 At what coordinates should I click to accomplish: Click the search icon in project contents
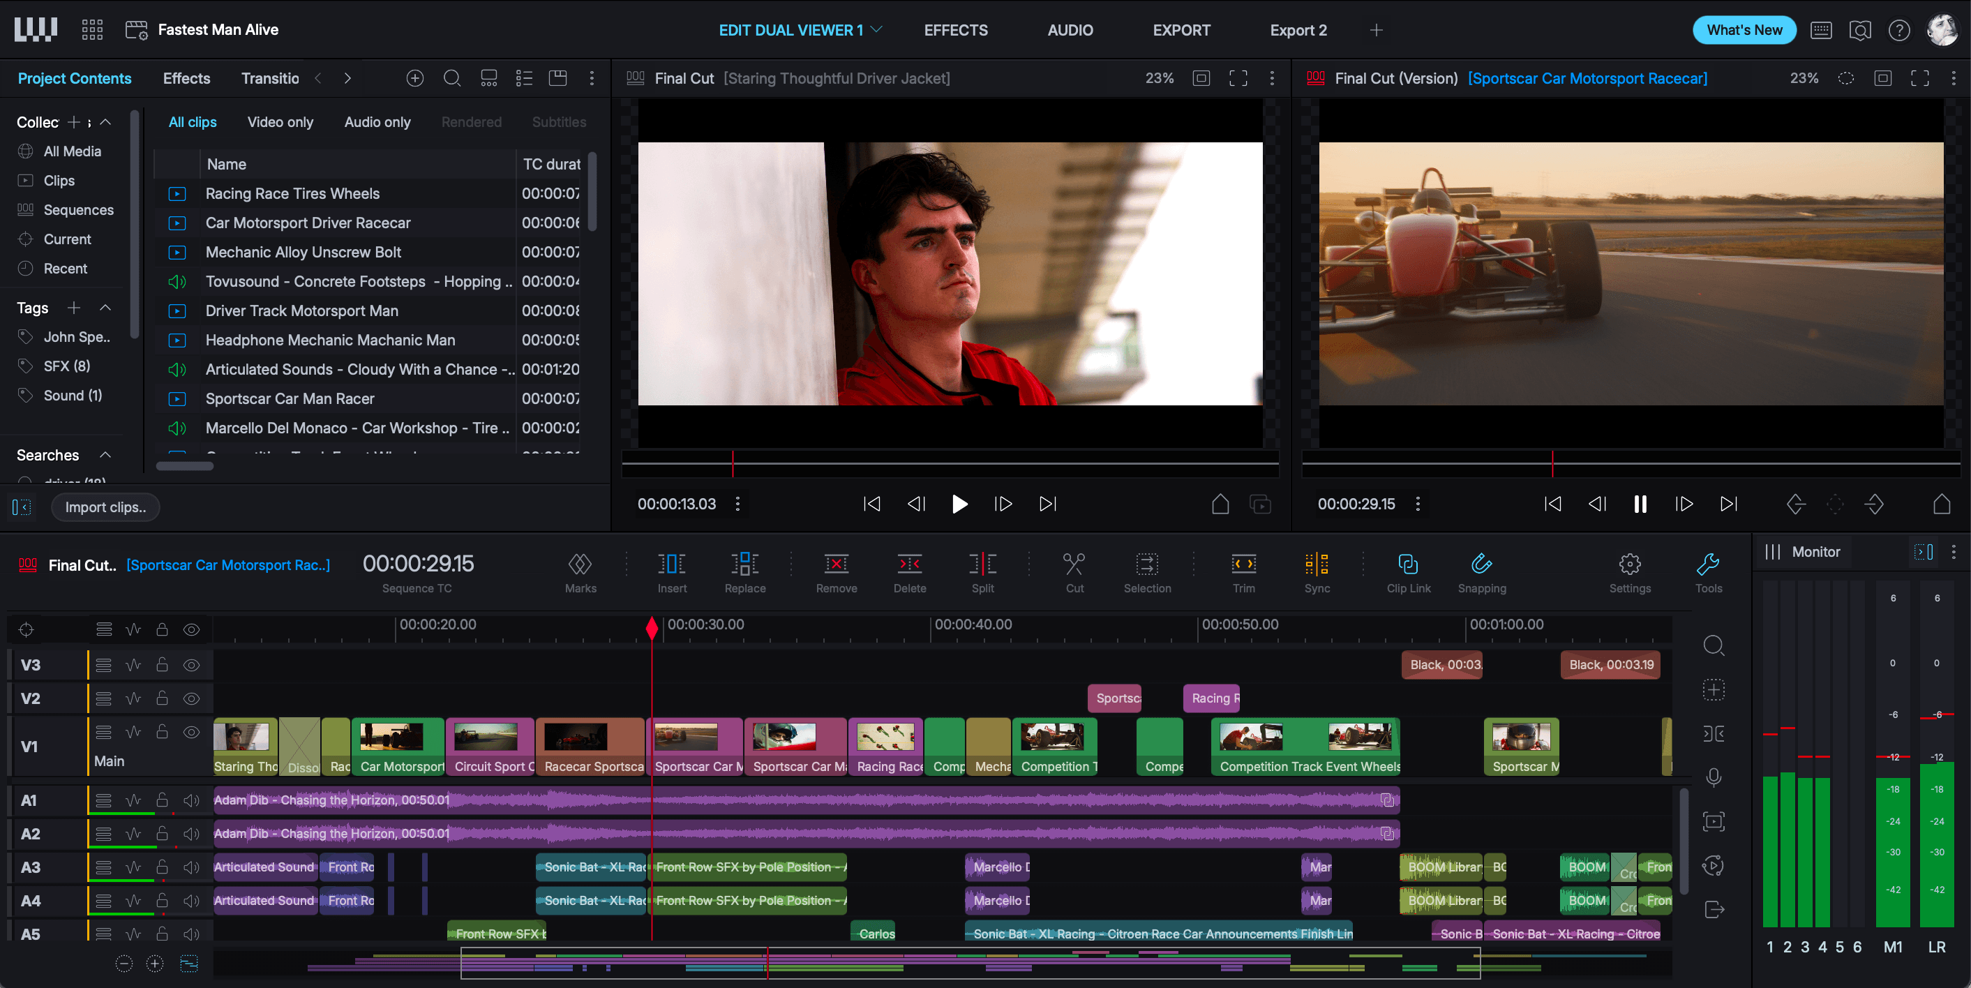(x=452, y=78)
